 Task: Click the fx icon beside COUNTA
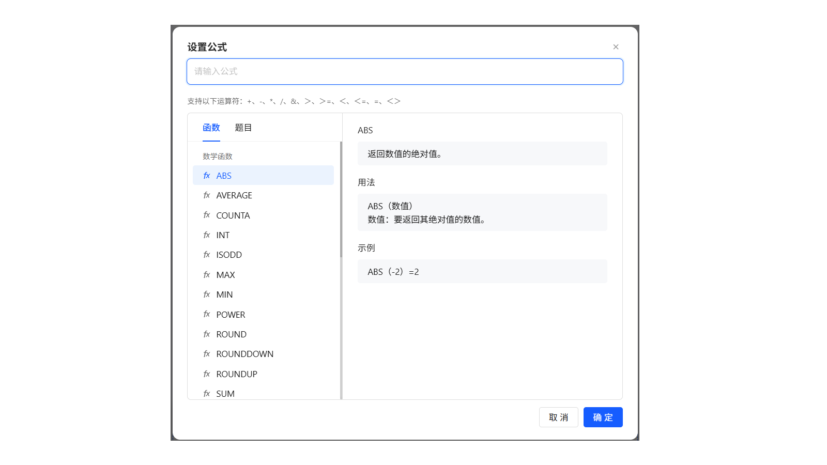[207, 215]
